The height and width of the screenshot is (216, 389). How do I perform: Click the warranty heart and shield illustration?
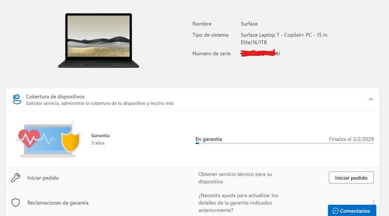[x=49, y=140]
